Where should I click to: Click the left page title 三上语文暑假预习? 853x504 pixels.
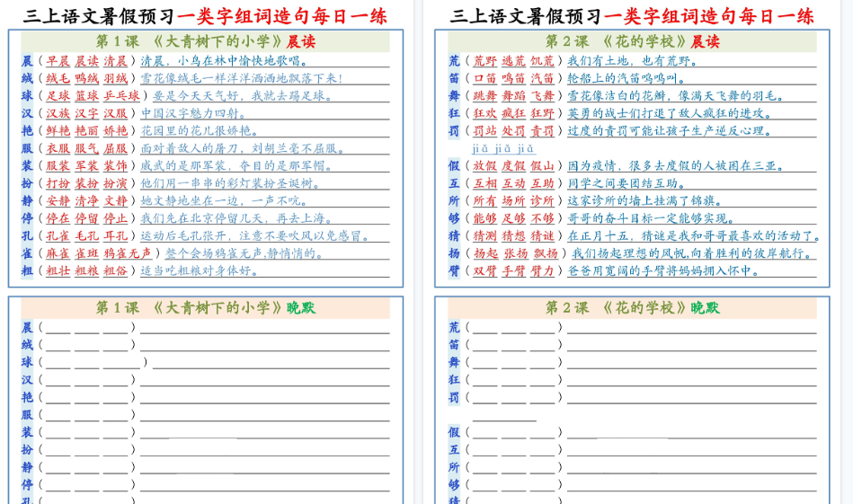point(99,15)
